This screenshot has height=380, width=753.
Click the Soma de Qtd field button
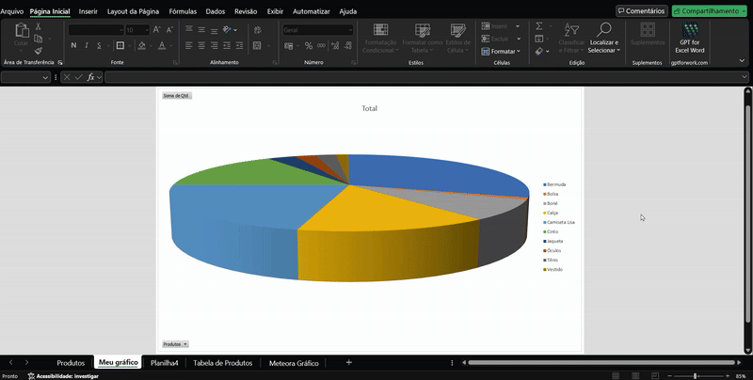click(x=176, y=95)
